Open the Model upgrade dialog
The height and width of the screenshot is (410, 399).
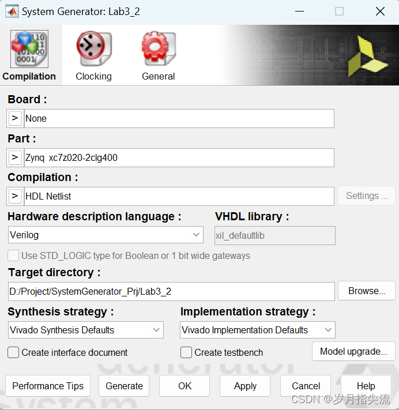tap(353, 351)
